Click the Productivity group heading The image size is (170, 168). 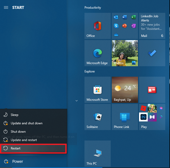click(93, 8)
